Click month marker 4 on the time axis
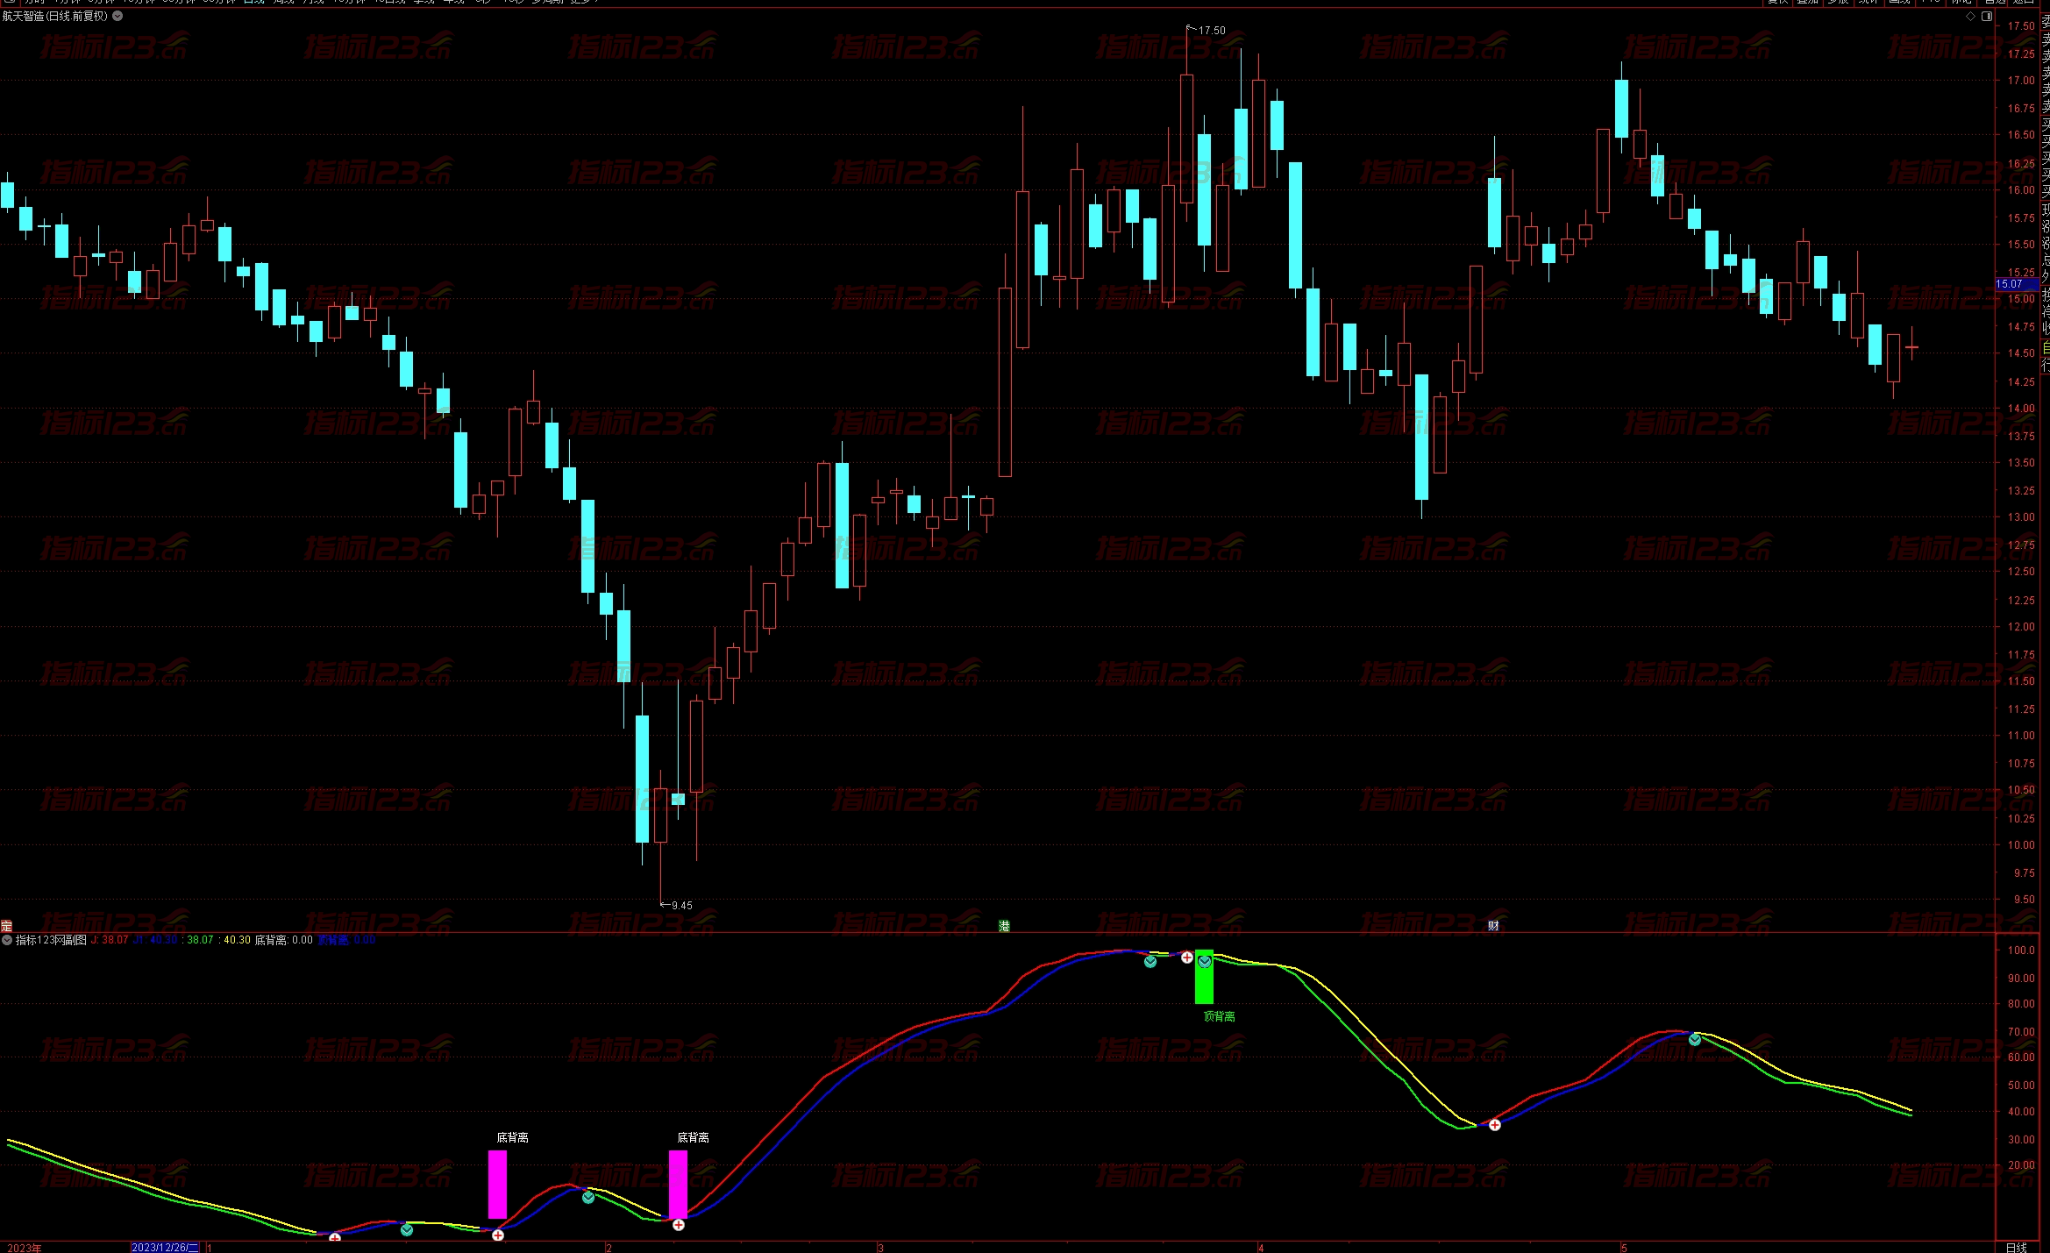The image size is (2050, 1253). click(1261, 1248)
